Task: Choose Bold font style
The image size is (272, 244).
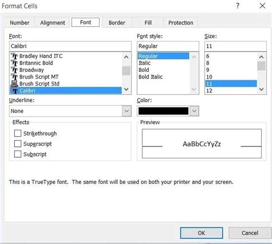Action: click(x=143, y=70)
